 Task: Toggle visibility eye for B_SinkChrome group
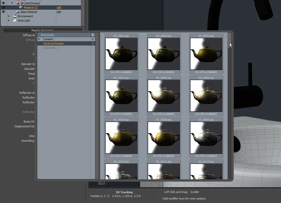pos(3,3)
